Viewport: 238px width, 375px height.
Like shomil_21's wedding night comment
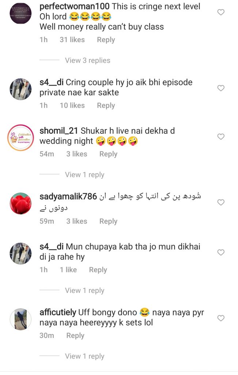tap(221, 137)
